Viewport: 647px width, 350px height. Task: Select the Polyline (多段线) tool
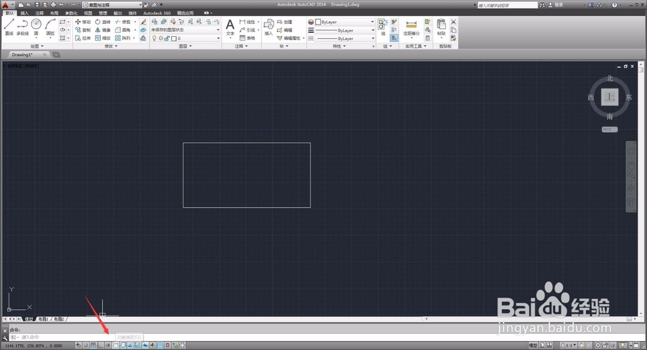[x=23, y=27]
